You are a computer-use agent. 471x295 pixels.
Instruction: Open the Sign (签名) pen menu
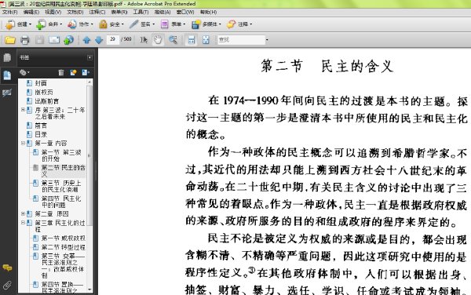pyautogui.click(x=142, y=24)
